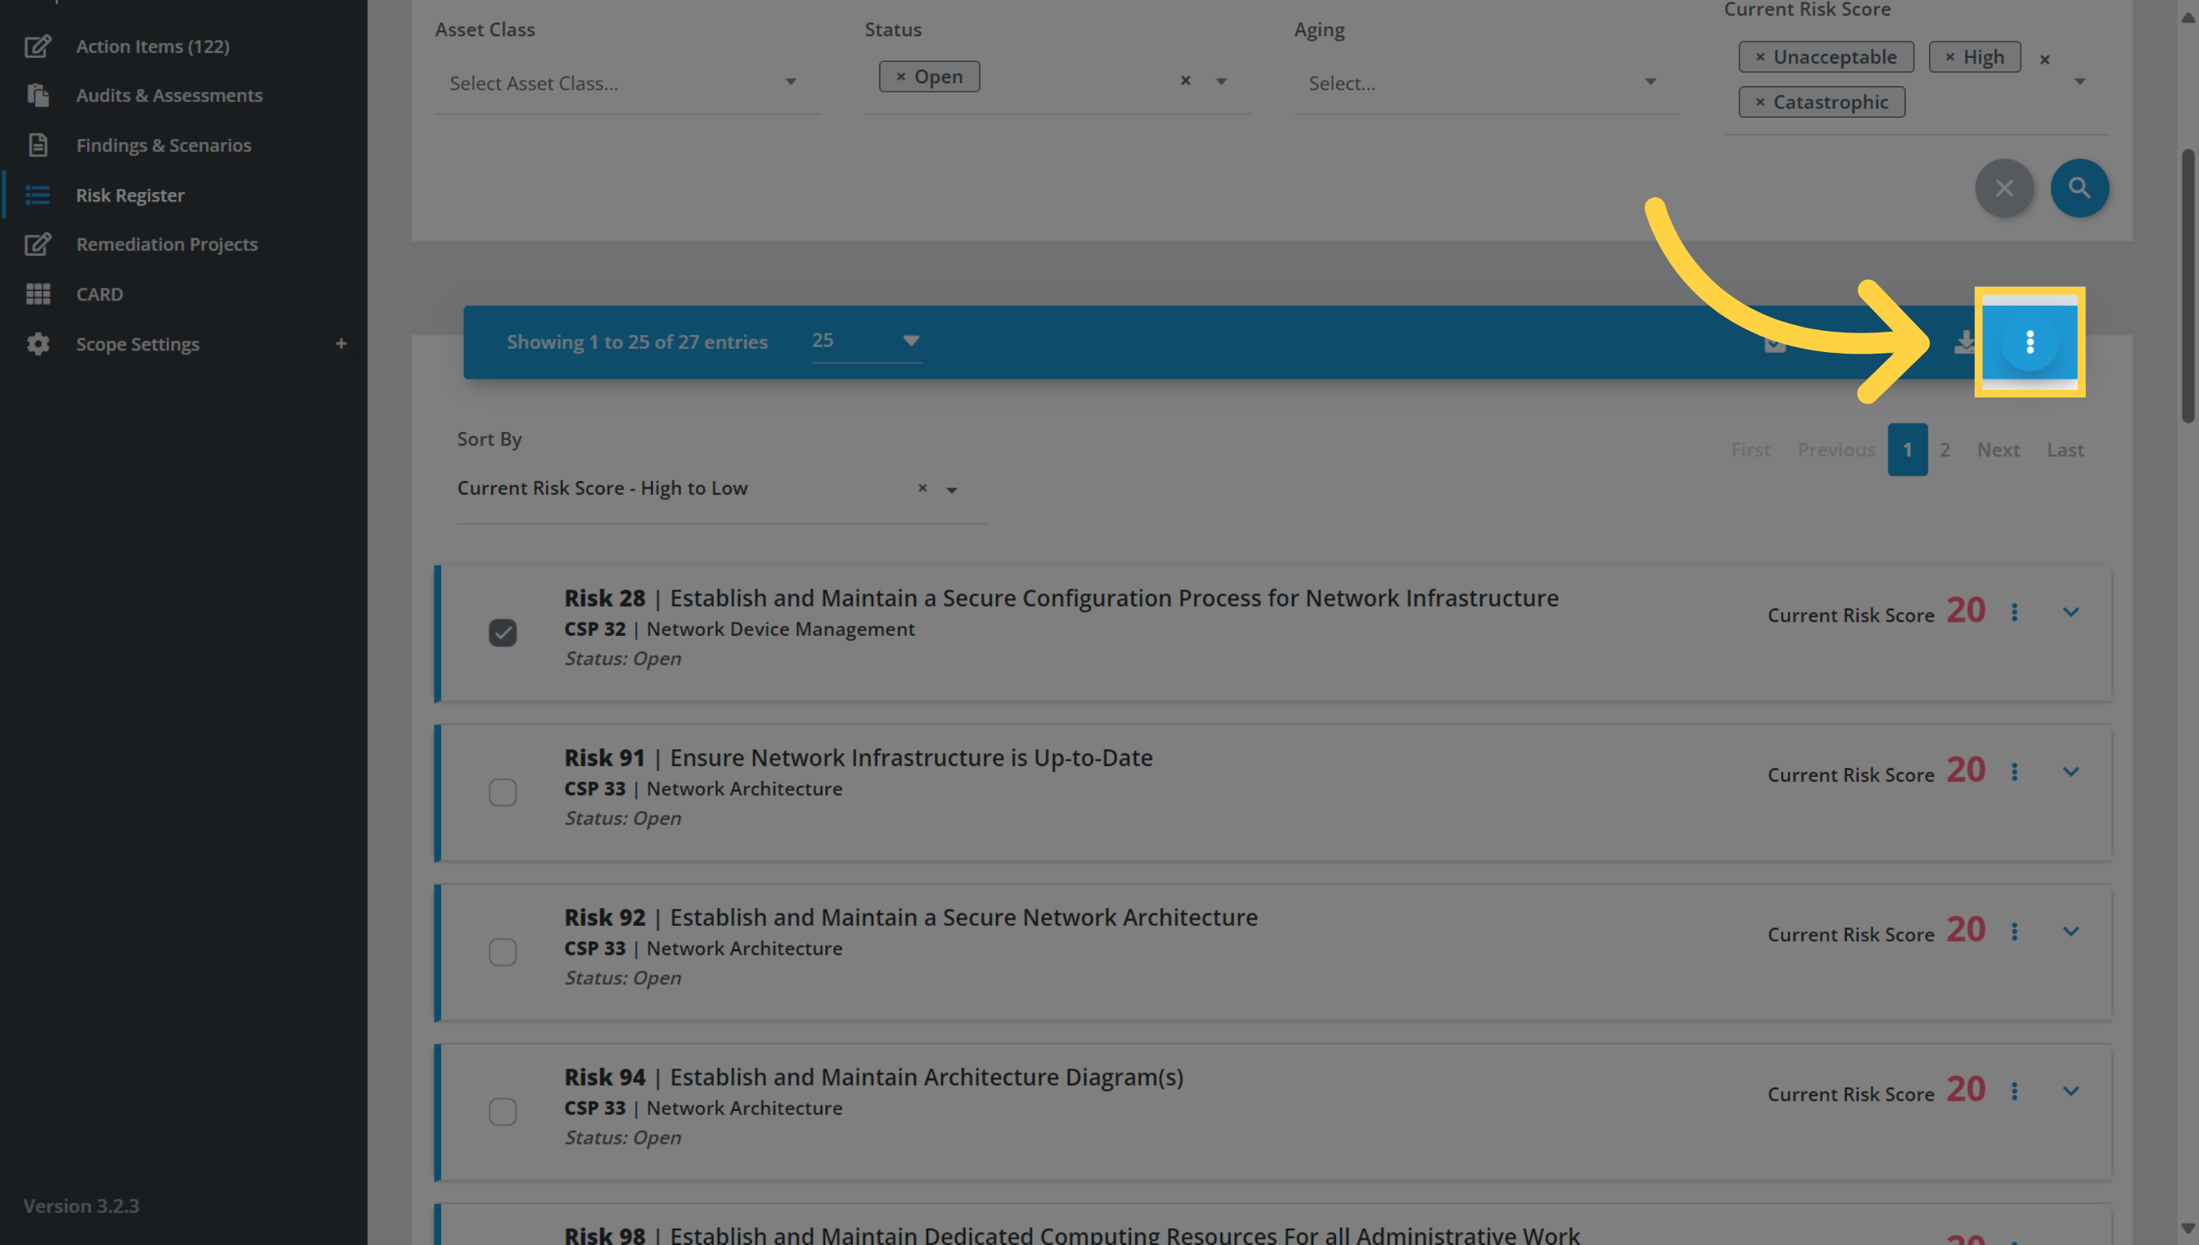
Task: Click the Findings & Scenarios document icon
Action: (x=38, y=144)
